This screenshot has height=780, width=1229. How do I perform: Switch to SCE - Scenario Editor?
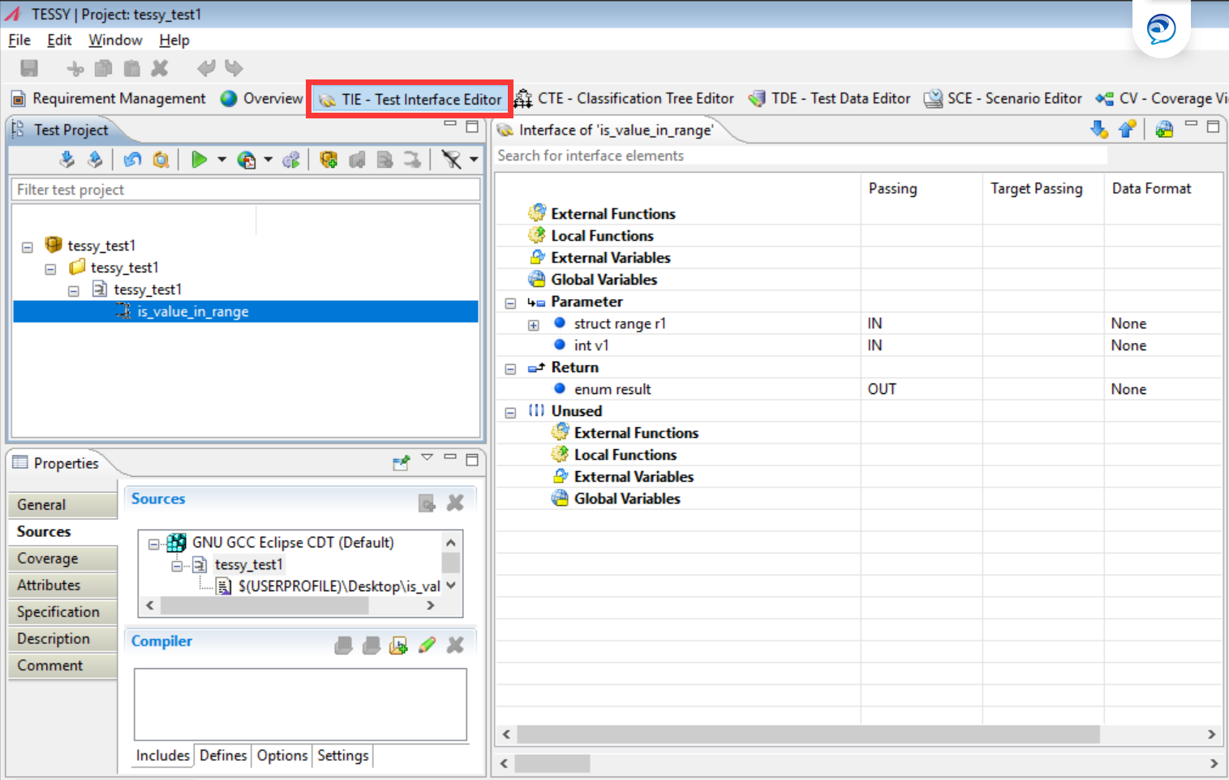tap(1003, 98)
